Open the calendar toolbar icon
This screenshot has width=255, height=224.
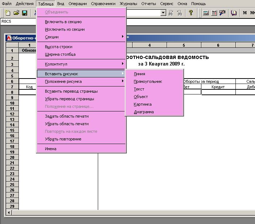tap(214, 13)
